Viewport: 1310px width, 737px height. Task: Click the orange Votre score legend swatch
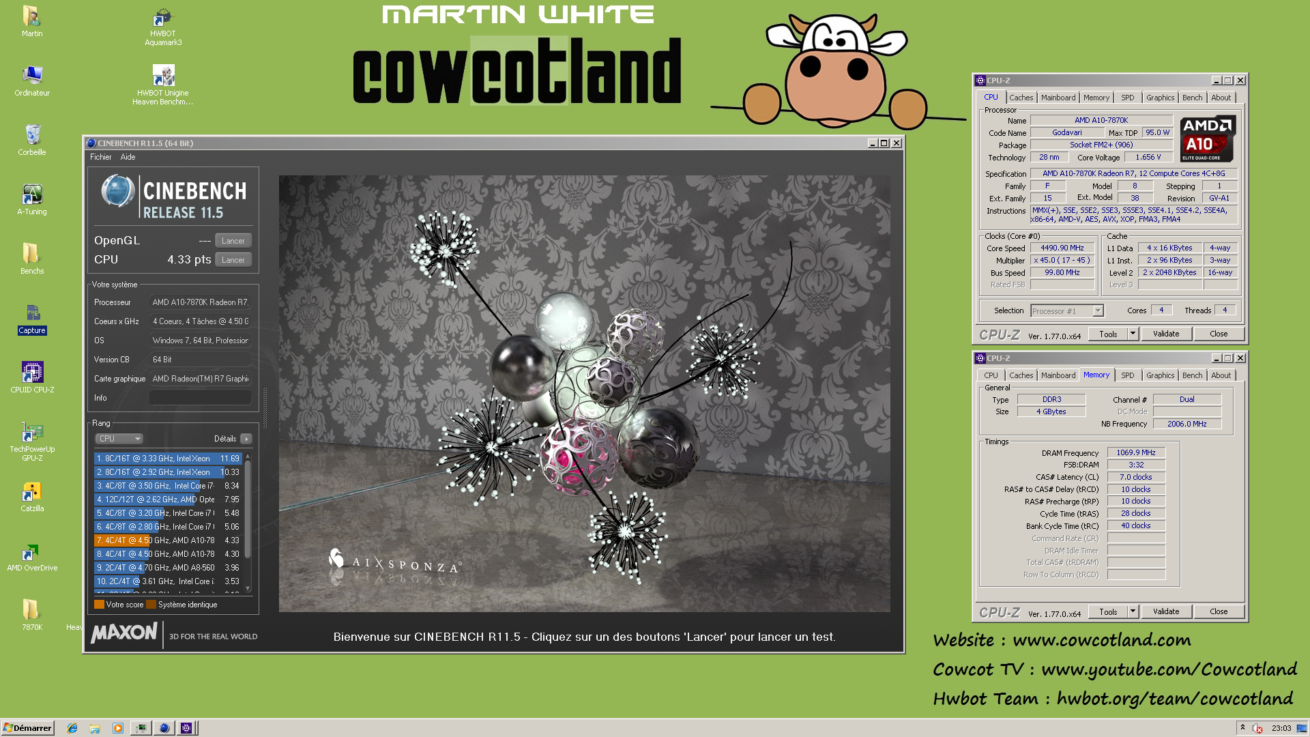tap(99, 605)
